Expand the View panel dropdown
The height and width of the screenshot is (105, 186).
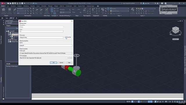point(119,15)
